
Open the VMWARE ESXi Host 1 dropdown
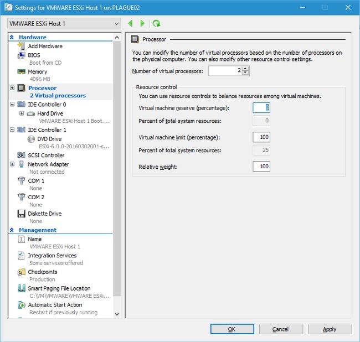(64, 24)
